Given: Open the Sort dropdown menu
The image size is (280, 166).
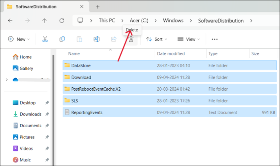Looking at the screenshot, I should (156, 39).
